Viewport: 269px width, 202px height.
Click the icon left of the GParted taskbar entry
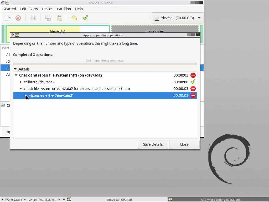pyautogui.click(x=69, y=199)
